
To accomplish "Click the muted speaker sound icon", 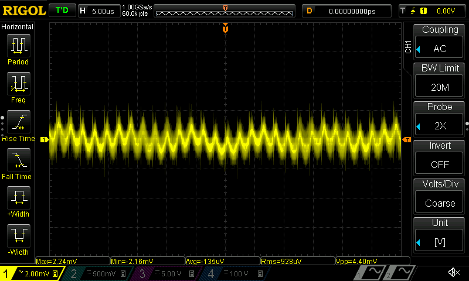I will (454, 272).
